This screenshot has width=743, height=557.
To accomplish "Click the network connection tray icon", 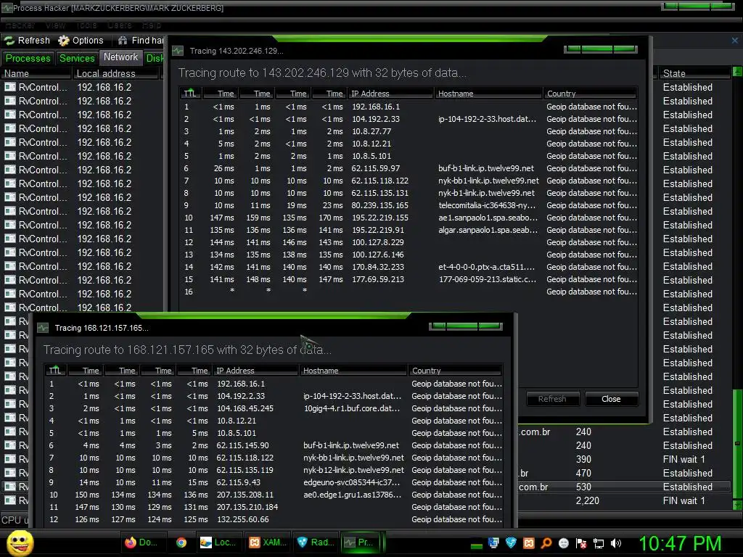I will point(599,543).
